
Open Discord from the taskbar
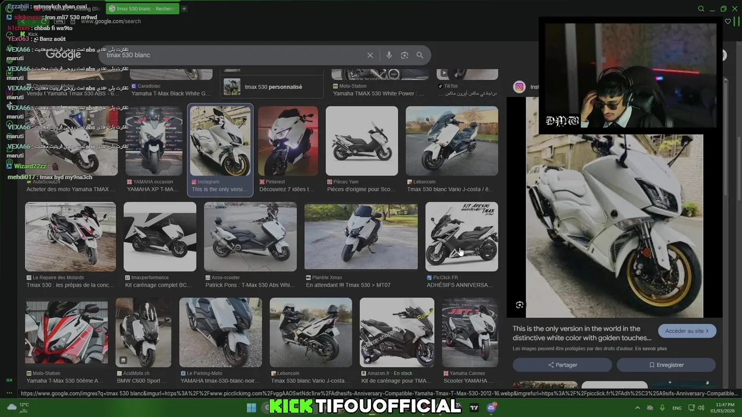492,408
